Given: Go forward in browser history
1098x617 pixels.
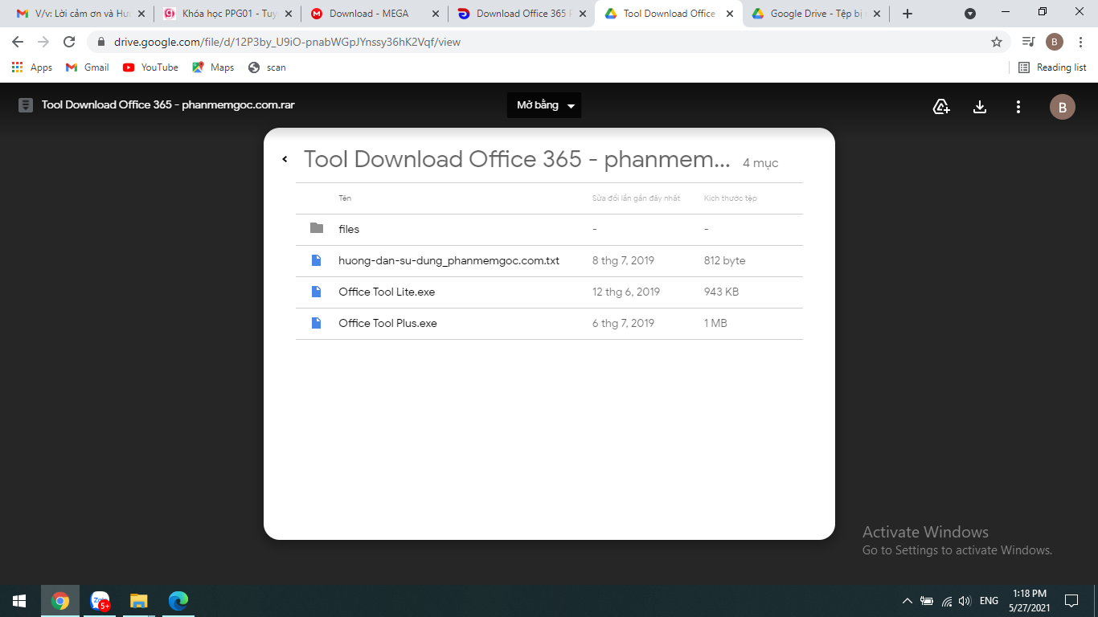Looking at the screenshot, I should coord(43,42).
